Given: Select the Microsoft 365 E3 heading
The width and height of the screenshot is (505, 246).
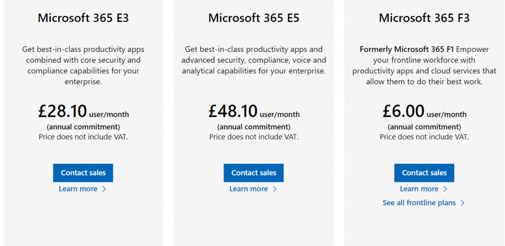Looking at the screenshot, I should pos(83,19).
